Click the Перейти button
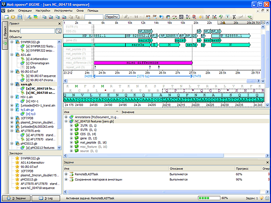Screen dimensions: 271x203 (112, 17)
